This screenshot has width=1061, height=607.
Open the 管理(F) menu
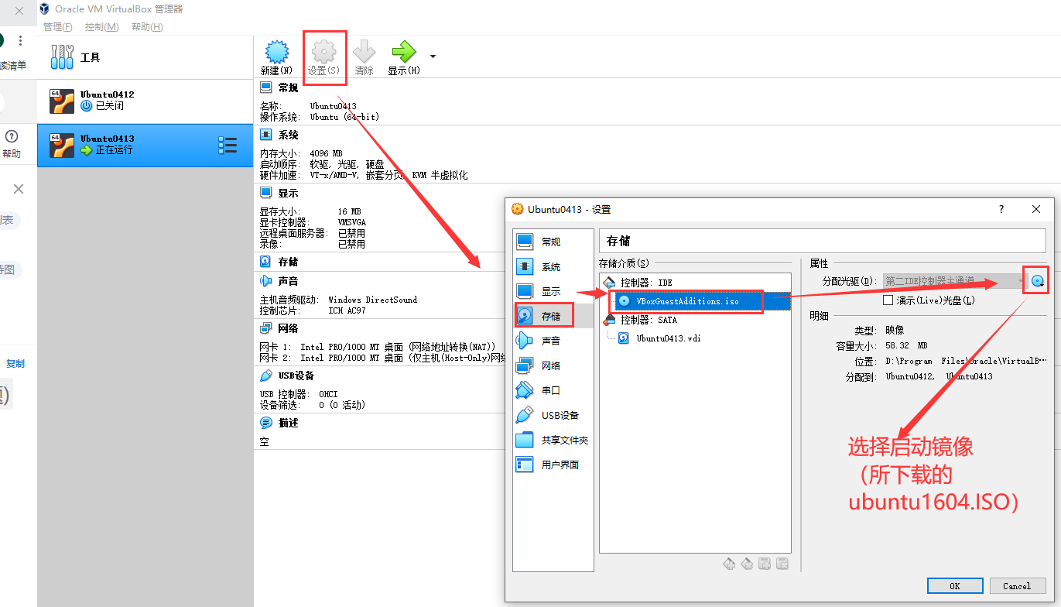click(x=57, y=27)
